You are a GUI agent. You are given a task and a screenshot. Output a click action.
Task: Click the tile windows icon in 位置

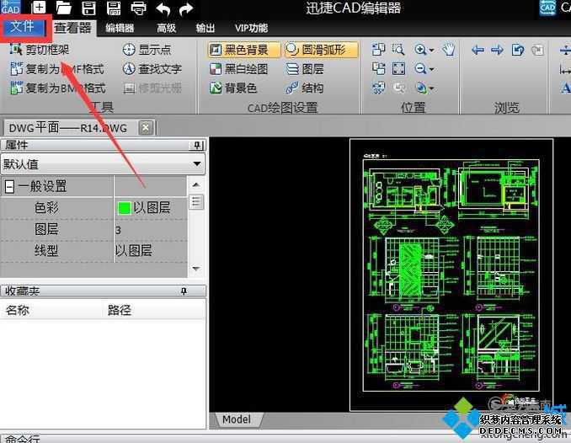(378, 49)
